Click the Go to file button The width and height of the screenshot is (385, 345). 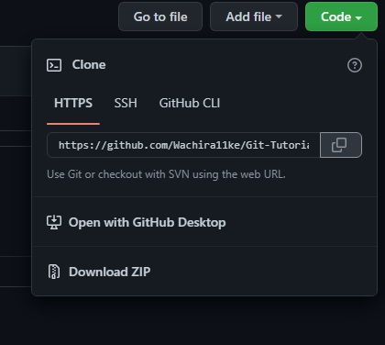(160, 17)
